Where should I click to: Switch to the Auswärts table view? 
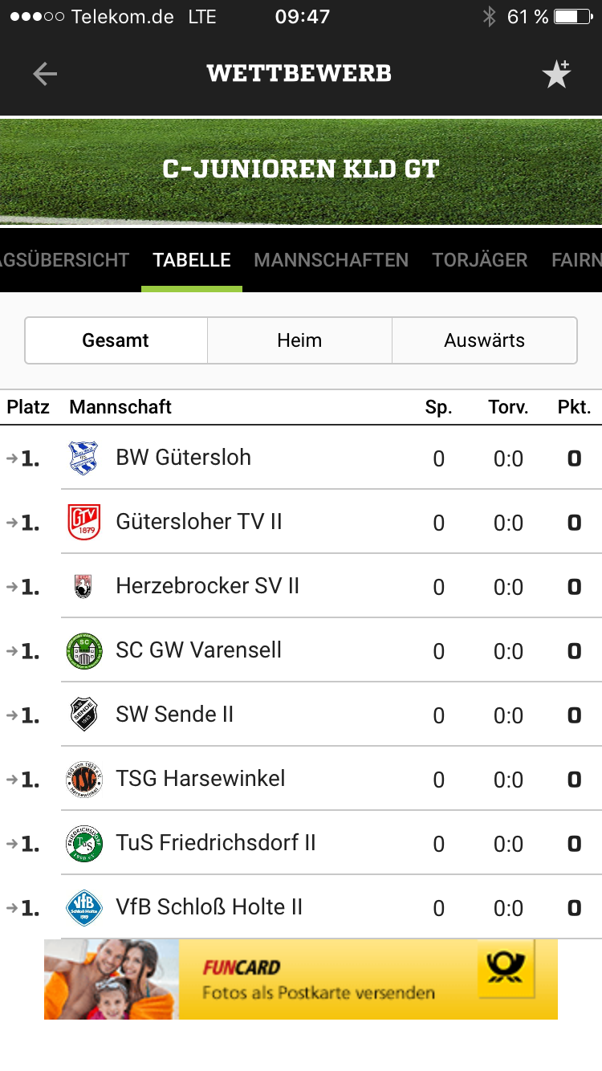tap(484, 340)
